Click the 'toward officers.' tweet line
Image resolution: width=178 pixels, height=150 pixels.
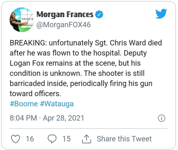click(35, 94)
